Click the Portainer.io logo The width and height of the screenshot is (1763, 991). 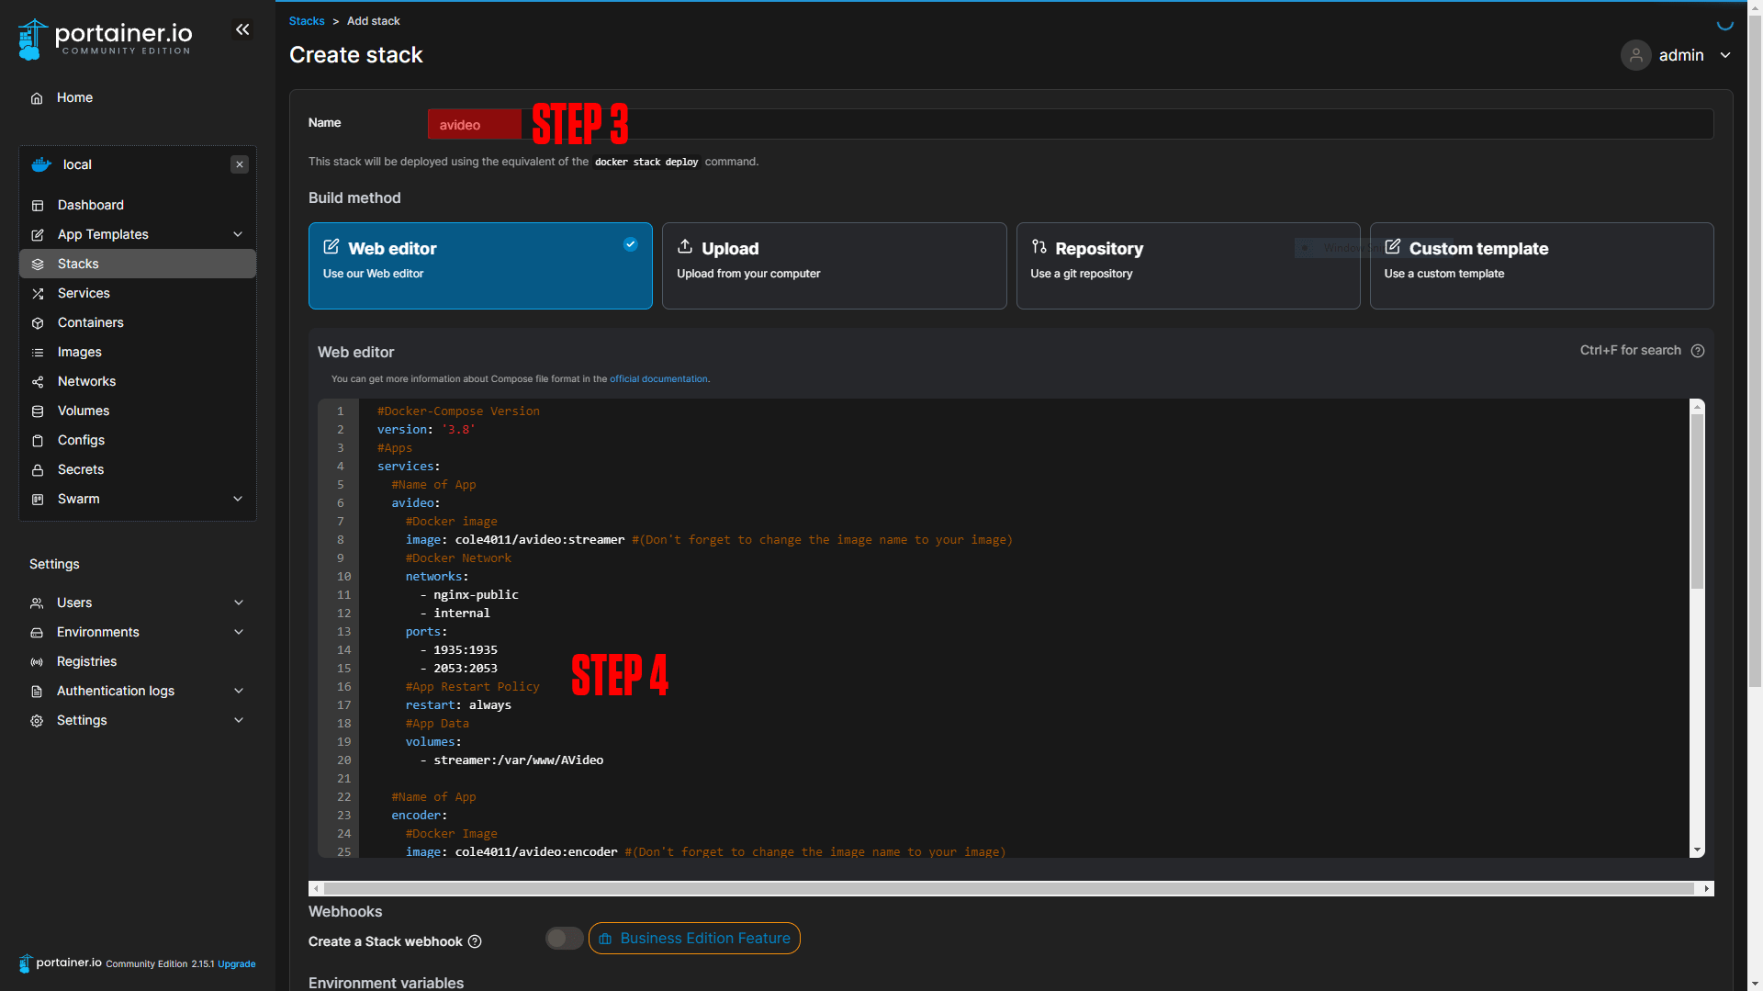105,39
